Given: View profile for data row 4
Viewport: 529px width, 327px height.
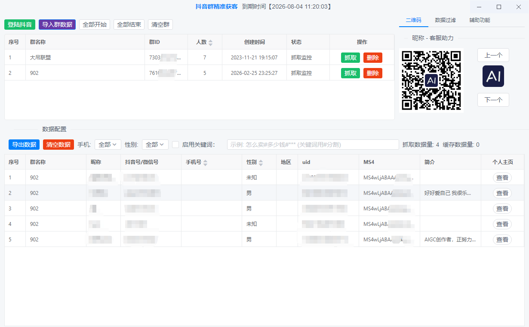Looking at the screenshot, I should pyautogui.click(x=502, y=224).
